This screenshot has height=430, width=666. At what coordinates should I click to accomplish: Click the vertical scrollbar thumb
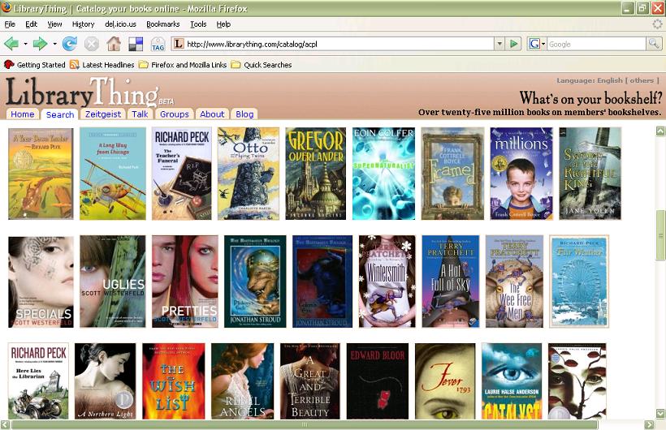pyautogui.click(x=660, y=235)
